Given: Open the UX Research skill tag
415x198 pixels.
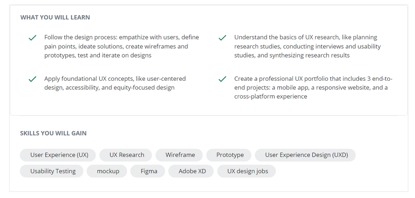Looking at the screenshot, I should [125, 155].
